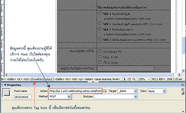Click the Action URL input field
The height and width of the screenshot is (113, 186).
[x=75, y=91]
